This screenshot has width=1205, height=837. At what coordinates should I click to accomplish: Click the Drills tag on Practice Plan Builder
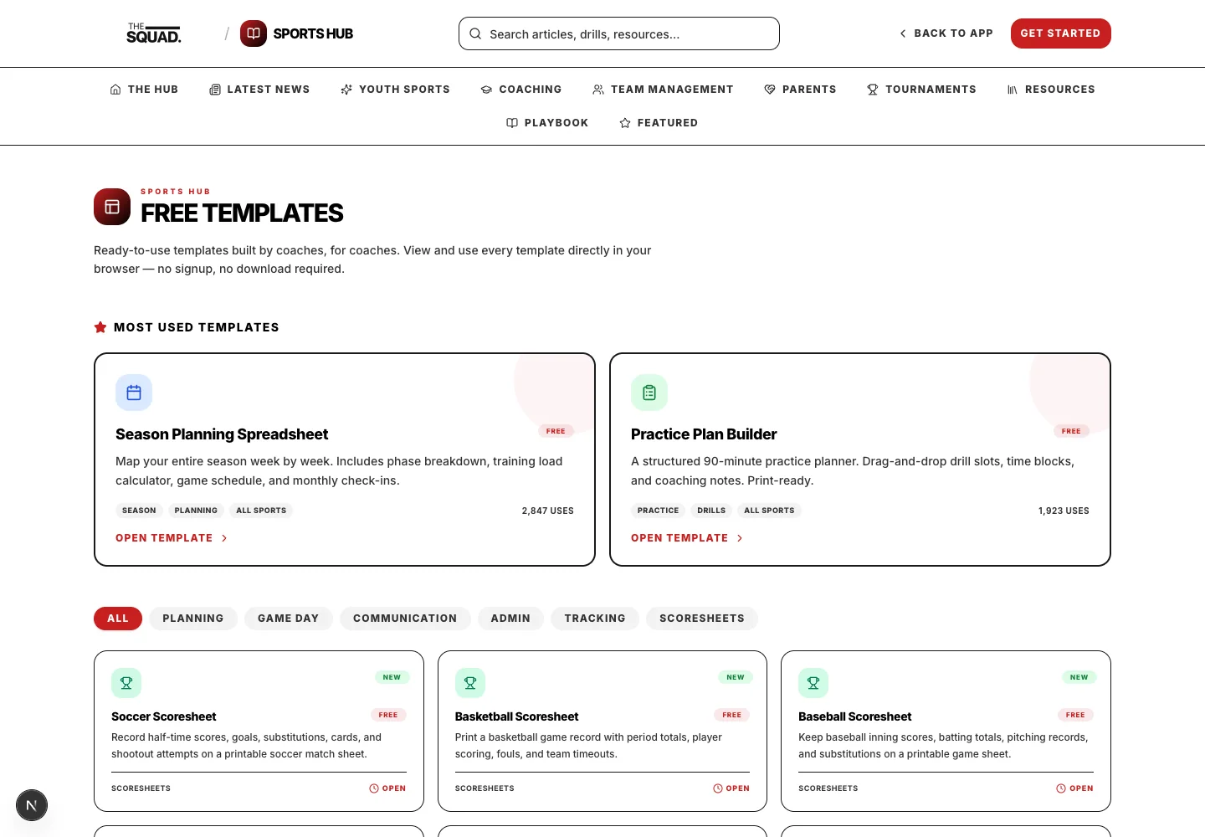click(x=711, y=511)
